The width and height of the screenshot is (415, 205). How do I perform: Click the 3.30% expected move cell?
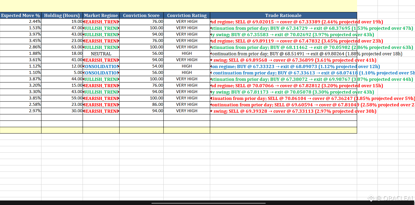(x=20, y=92)
